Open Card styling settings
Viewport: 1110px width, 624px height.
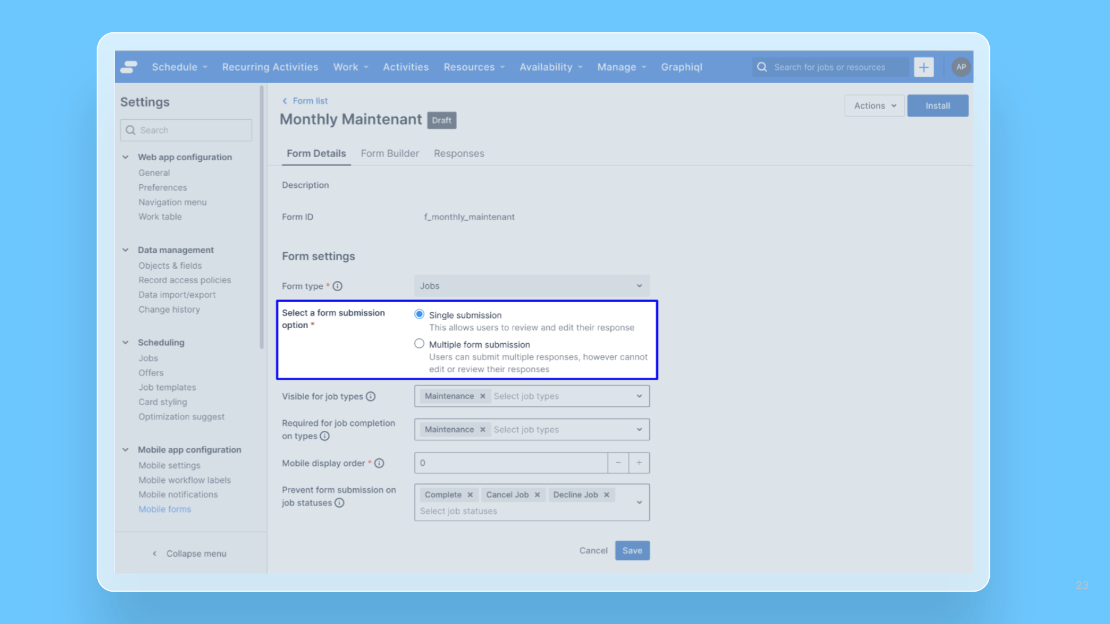(x=163, y=402)
